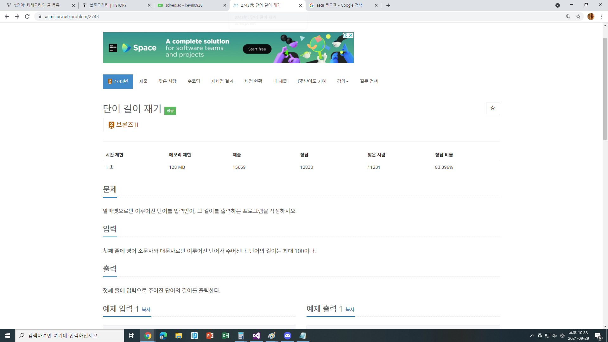Favorite this problem with star button

pyautogui.click(x=493, y=108)
